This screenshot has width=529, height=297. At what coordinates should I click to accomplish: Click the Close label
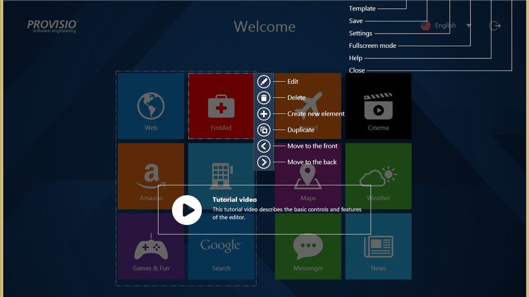(x=357, y=70)
